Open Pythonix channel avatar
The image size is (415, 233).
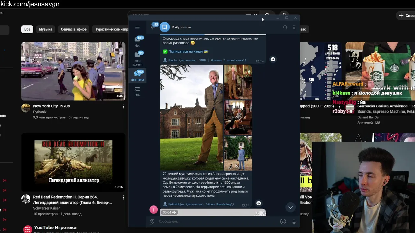coord(26,108)
